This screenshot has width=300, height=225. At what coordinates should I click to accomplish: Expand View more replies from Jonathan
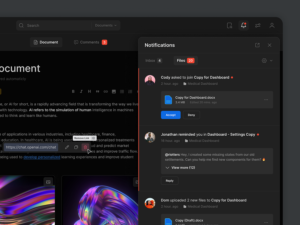180,167
